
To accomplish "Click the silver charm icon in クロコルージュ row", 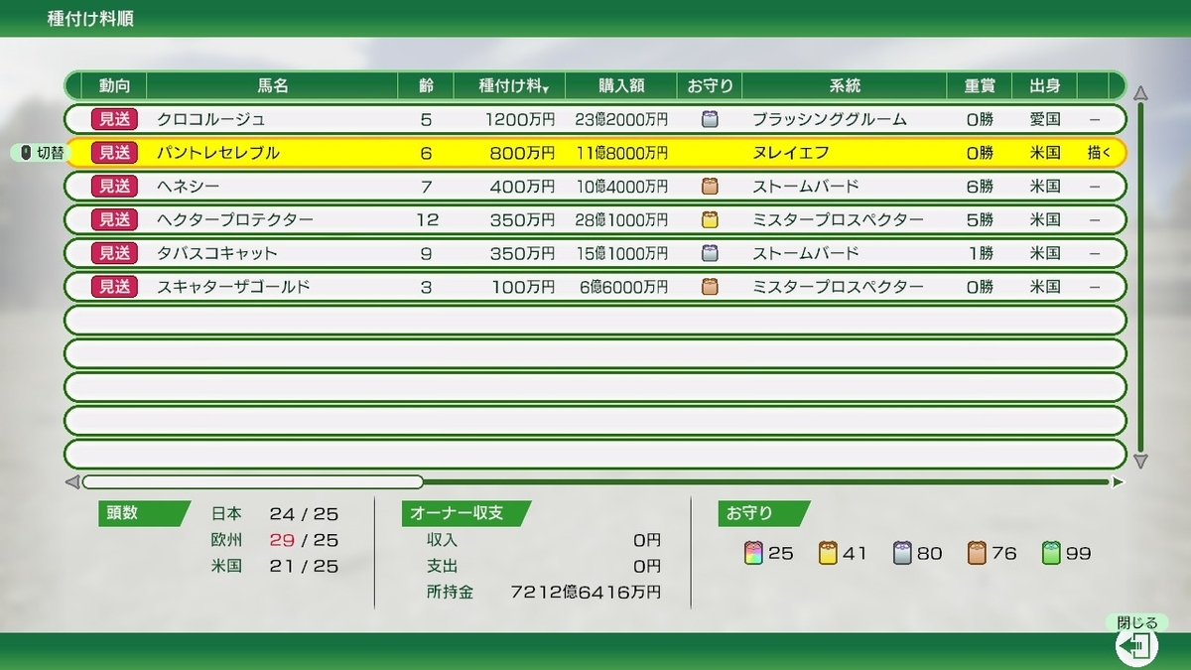I will [x=710, y=119].
